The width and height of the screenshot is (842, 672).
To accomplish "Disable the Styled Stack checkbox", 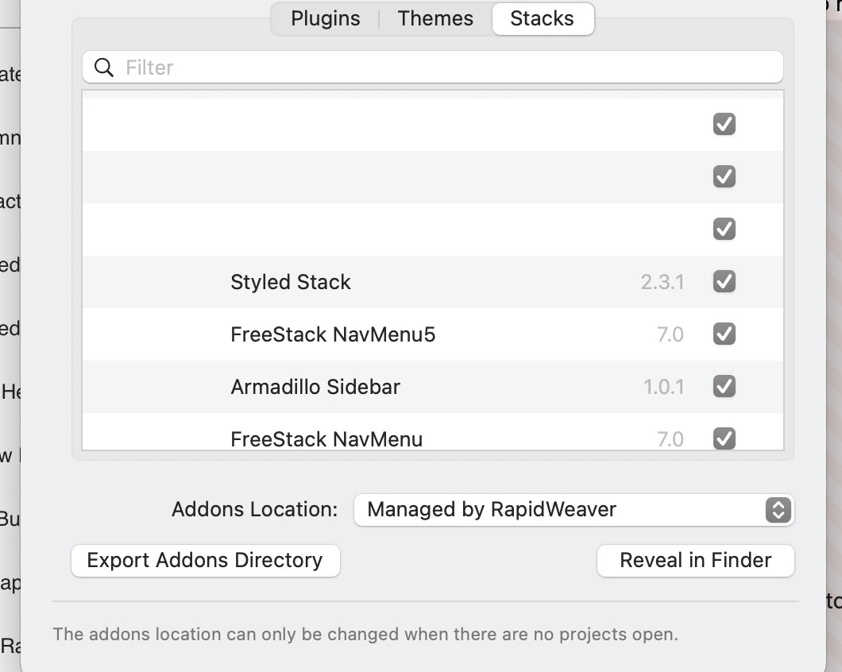I will coord(724,281).
